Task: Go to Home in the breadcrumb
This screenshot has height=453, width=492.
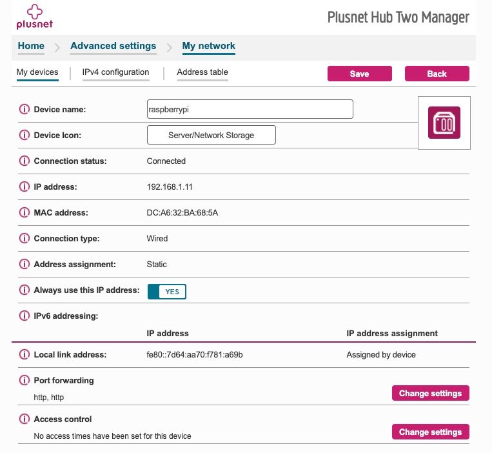Action: [31, 46]
